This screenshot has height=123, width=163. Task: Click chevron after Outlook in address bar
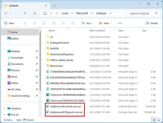(110, 13)
